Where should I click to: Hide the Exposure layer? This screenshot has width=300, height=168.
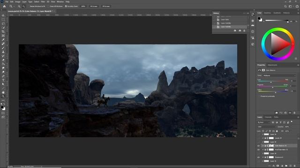click(x=258, y=157)
